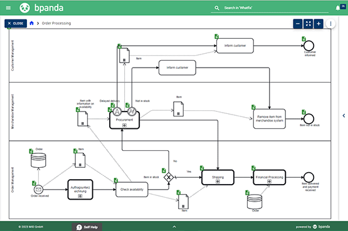Viewport: 348px width, 231px height.
Task: Click the Search in Whatfix field
Action: click(x=270, y=8)
